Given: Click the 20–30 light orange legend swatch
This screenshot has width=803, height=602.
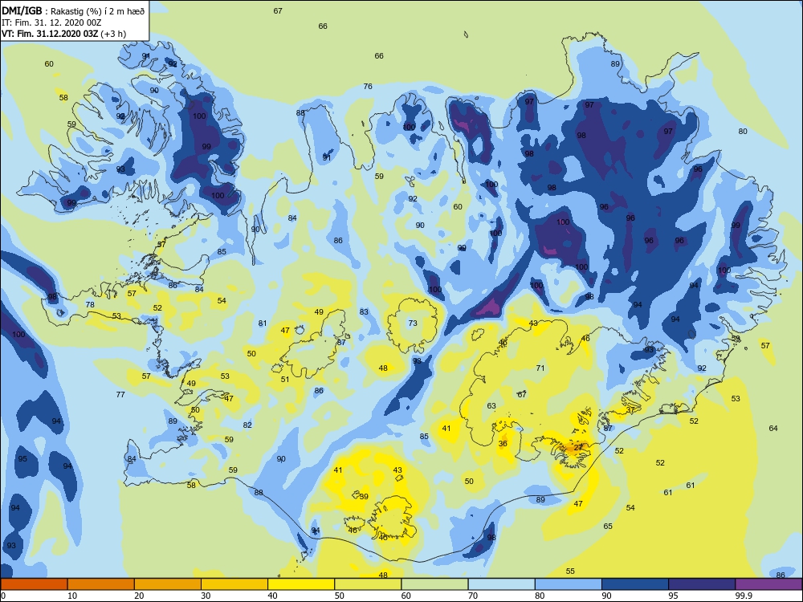Looking at the screenshot, I should pyautogui.click(x=168, y=584).
